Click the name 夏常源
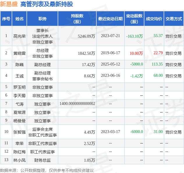Viewport: 184px width, 173px height. [20, 112]
